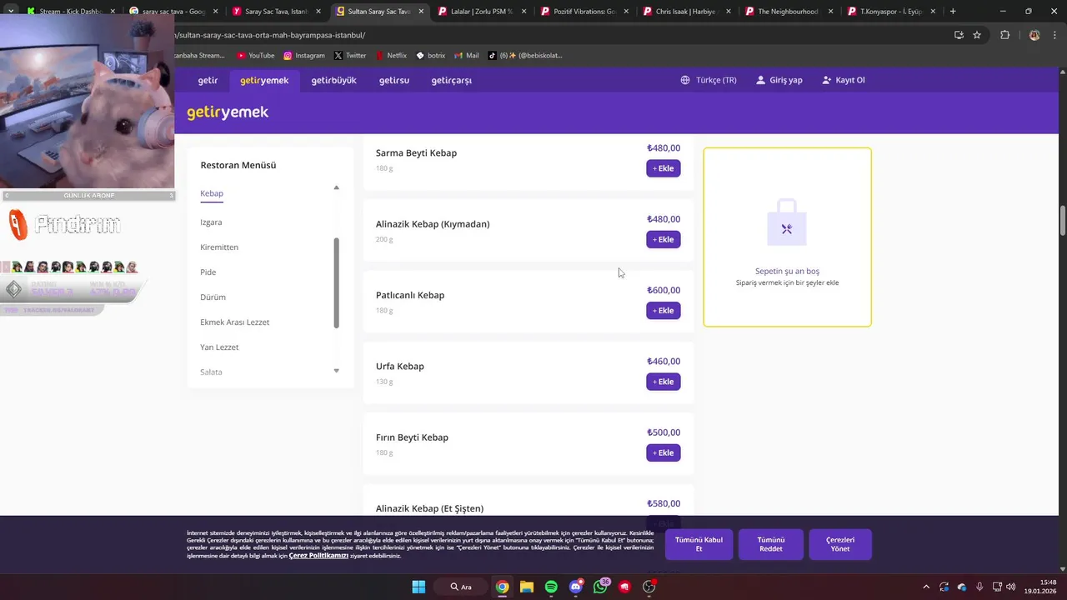This screenshot has width=1067, height=600.
Task: Click the install app icon in address bar
Action: [x=959, y=35]
